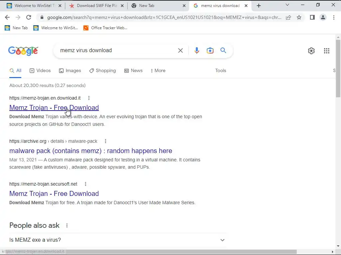Switch to the Download SWF File Player tab

(x=96, y=6)
